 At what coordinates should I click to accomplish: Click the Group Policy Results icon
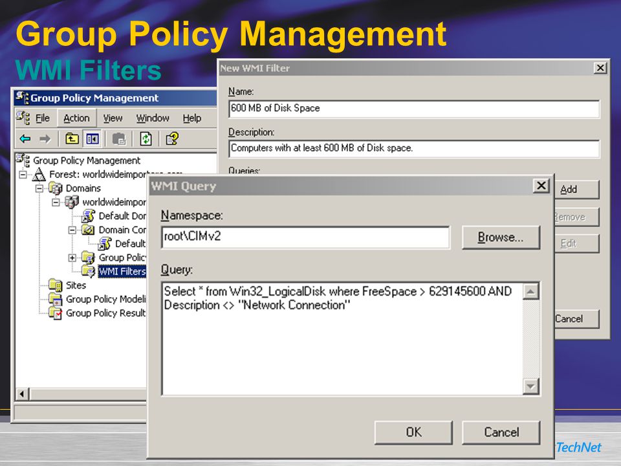point(56,313)
